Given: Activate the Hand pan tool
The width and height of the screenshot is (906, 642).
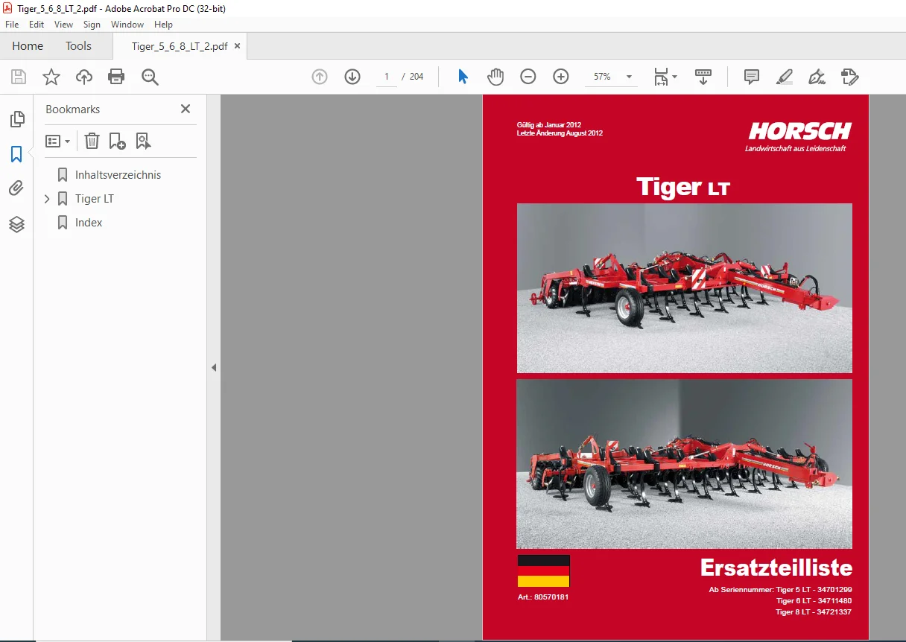Looking at the screenshot, I should [495, 77].
